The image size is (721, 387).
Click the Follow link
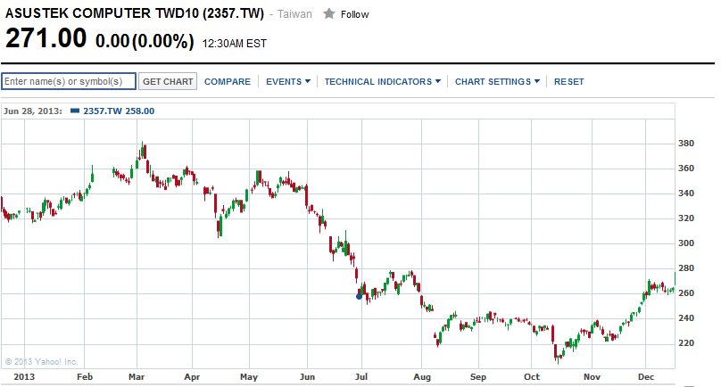coord(354,14)
